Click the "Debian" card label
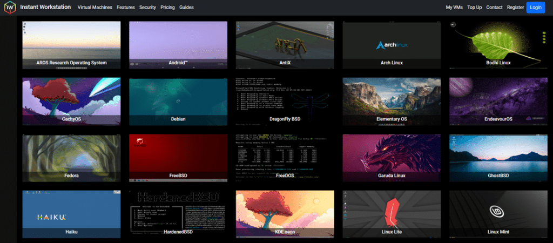The height and width of the screenshot is (243, 553). (178, 119)
